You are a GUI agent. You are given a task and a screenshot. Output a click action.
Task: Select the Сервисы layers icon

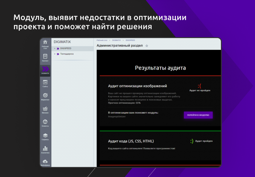coord(45,136)
